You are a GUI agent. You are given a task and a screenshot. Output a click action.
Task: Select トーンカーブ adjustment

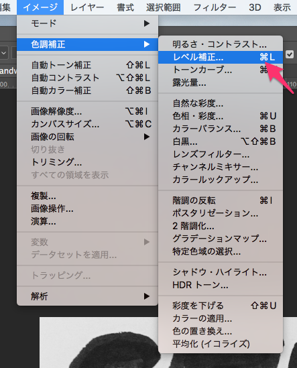[x=221, y=70]
